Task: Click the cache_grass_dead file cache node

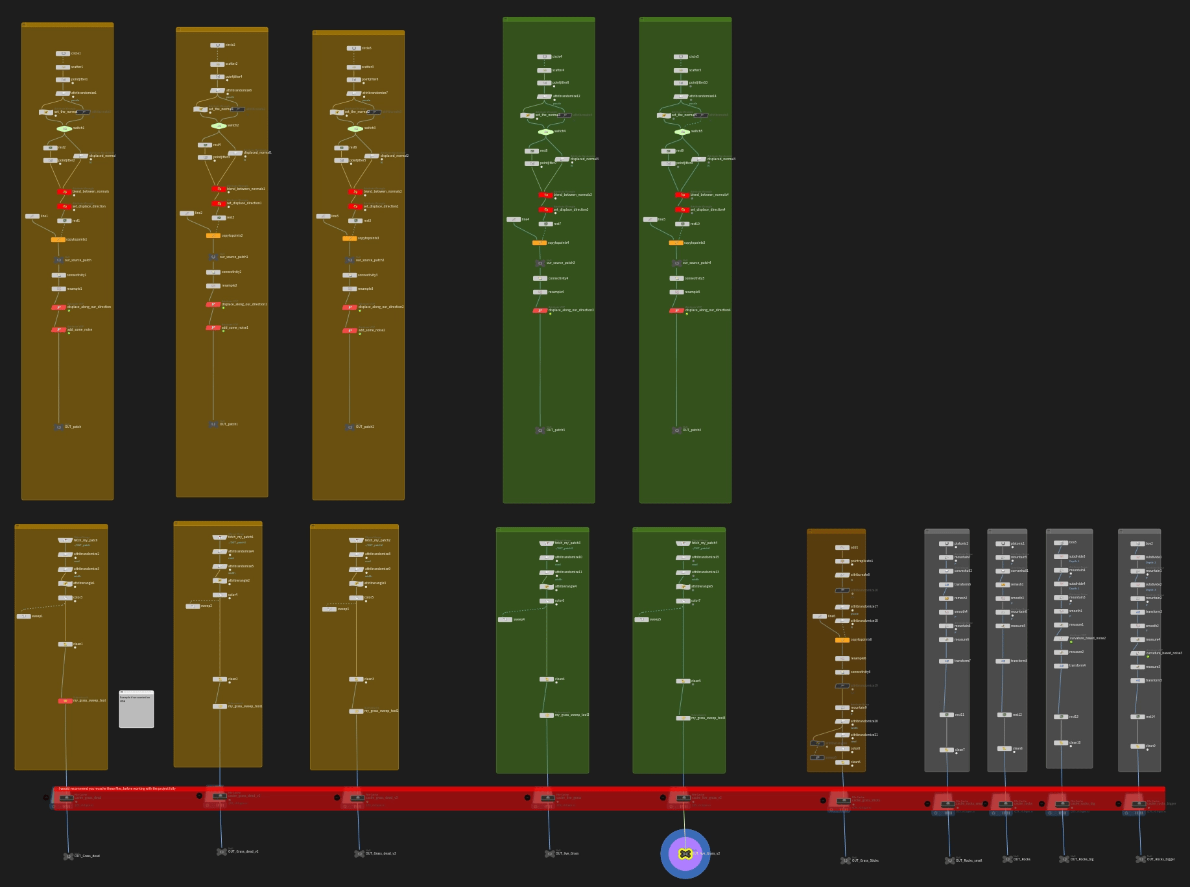Action: pyautogui.click(x=66, y=799)
